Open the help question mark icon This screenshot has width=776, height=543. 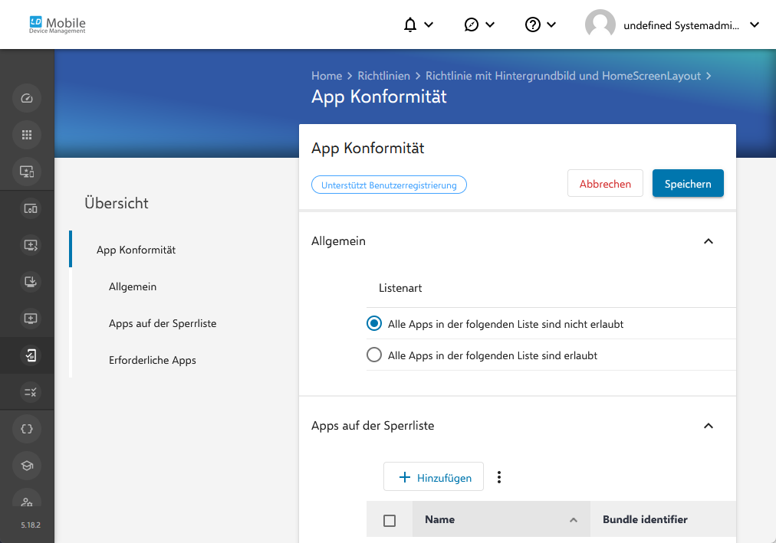[532, 25]
